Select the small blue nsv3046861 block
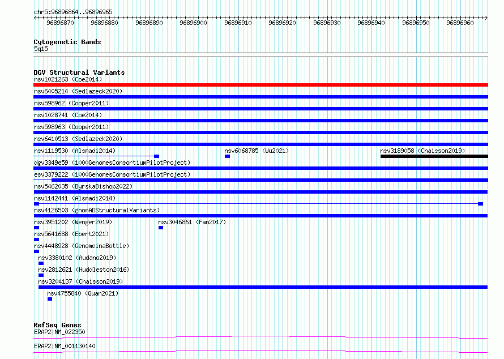 pos(161,228)
